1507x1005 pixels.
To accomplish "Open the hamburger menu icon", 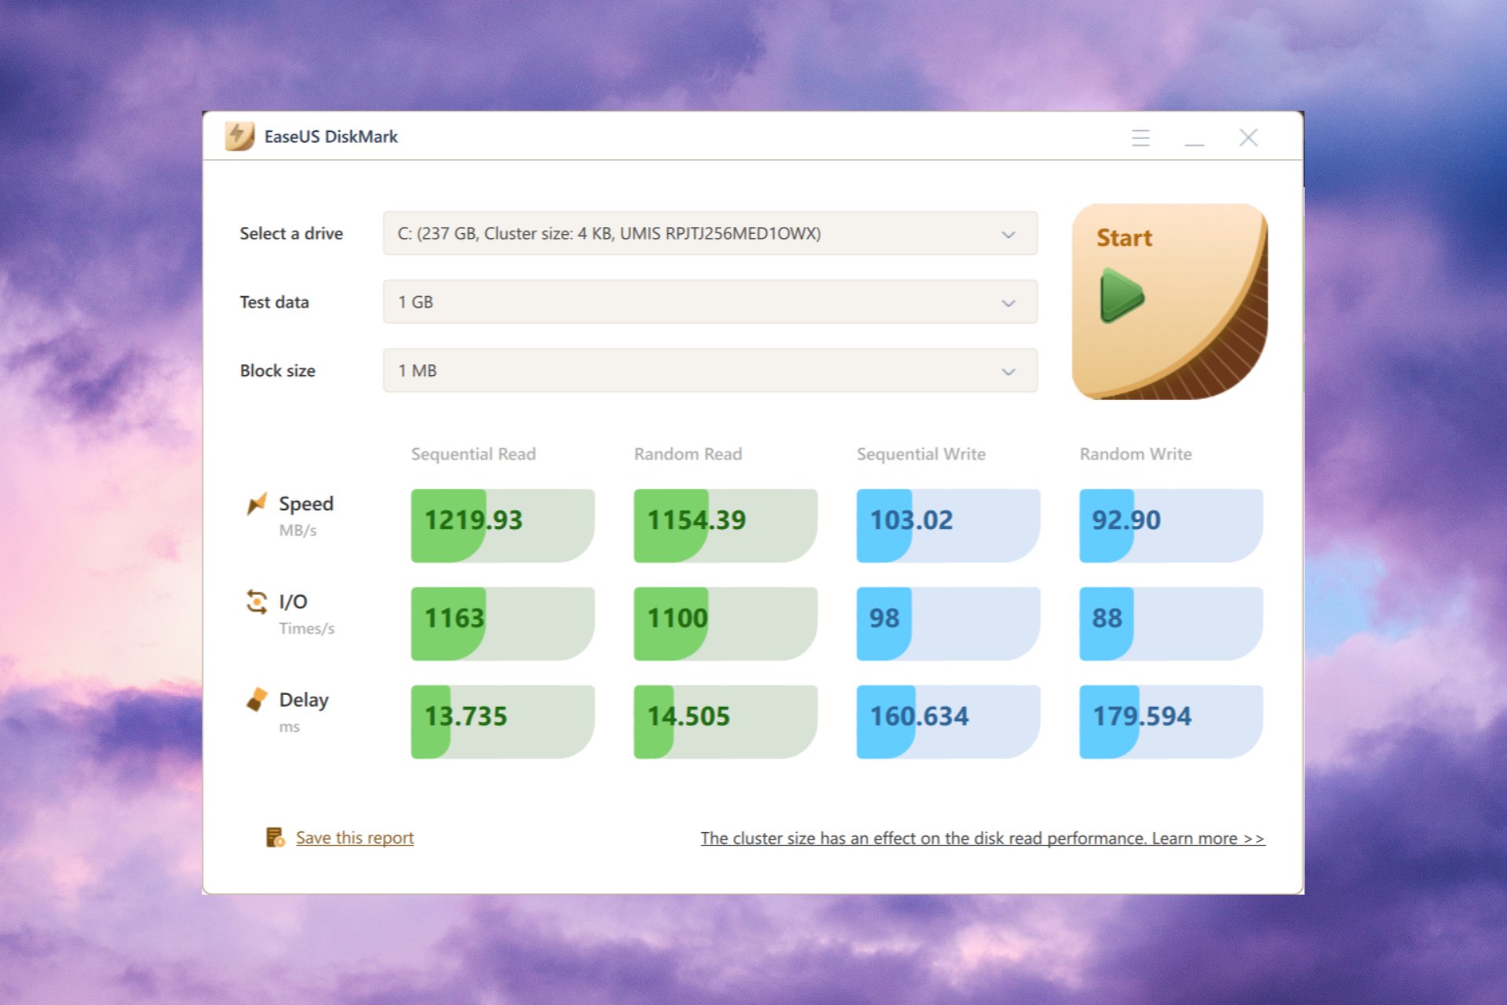I will [1140, 138].
